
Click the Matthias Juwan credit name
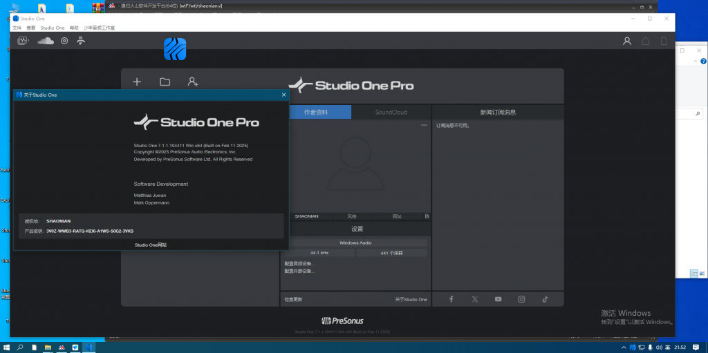pyautogui.click(x=151, y=195)
